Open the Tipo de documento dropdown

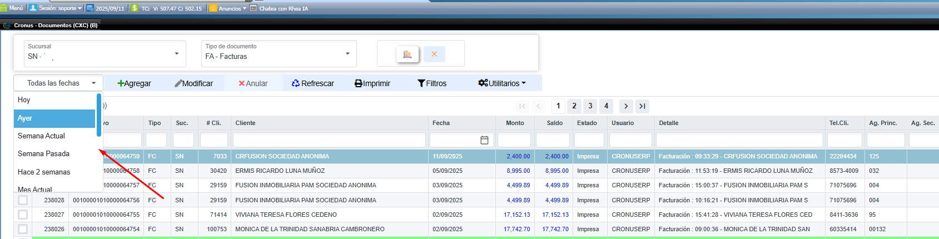(x=347, y=54)
